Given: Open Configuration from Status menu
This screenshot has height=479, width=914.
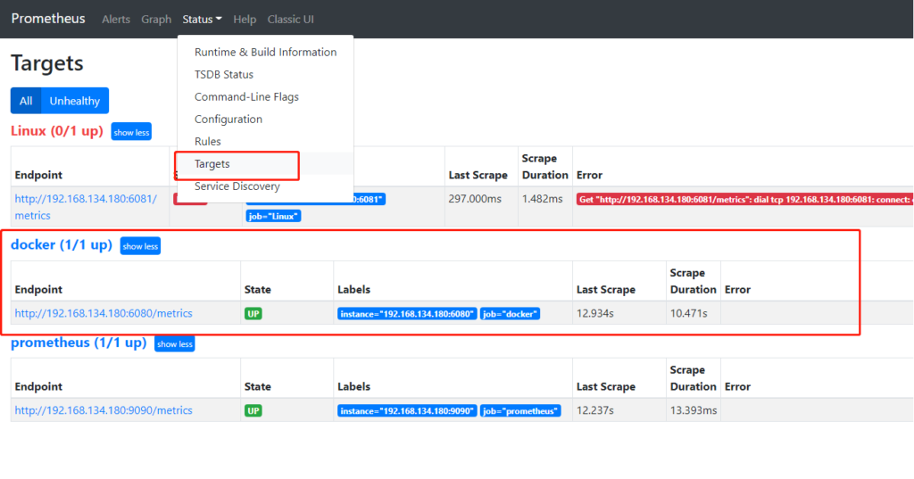Looking at the screenshot, I should coord(265,119).
